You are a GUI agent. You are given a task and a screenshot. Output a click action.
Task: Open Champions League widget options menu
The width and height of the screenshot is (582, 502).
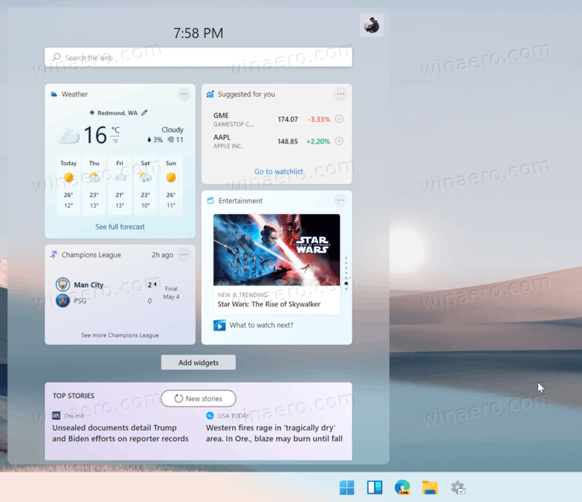click(x=184, y=254)
